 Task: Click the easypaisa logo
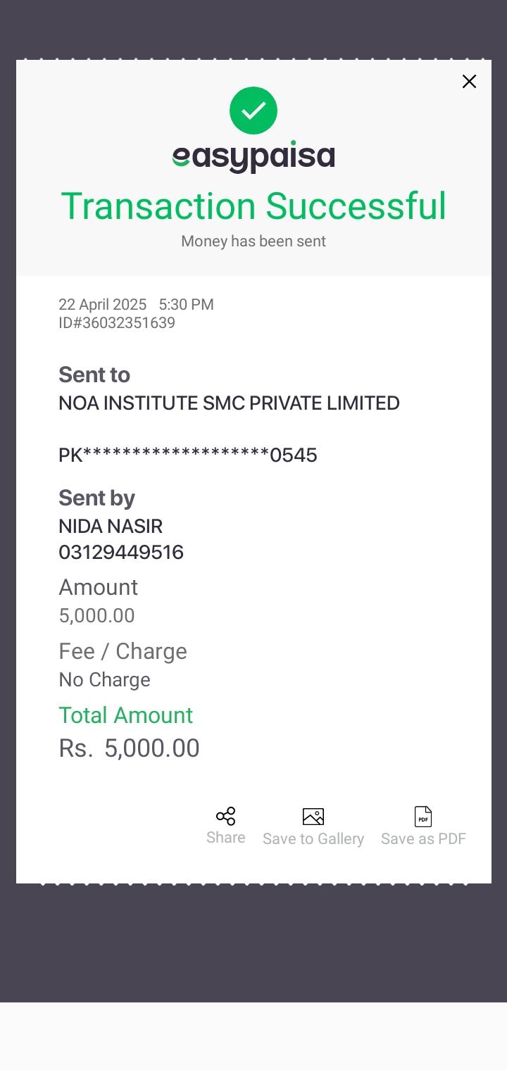[254, 156]
